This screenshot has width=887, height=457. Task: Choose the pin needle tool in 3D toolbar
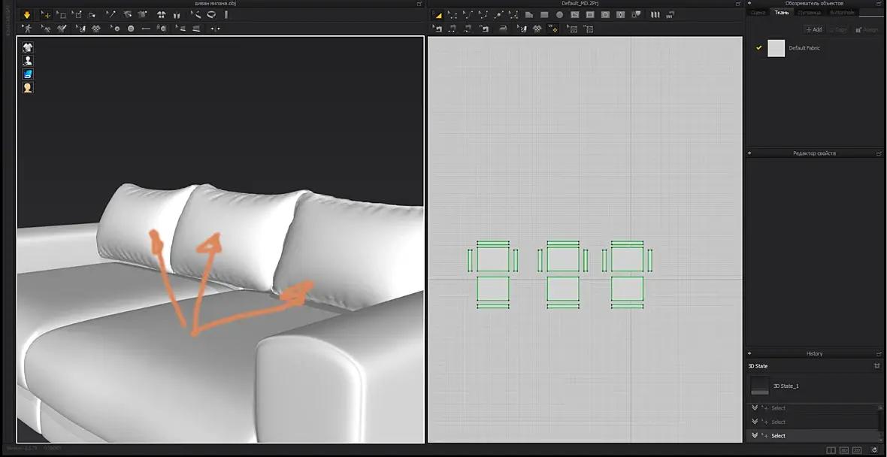[111, 15]
